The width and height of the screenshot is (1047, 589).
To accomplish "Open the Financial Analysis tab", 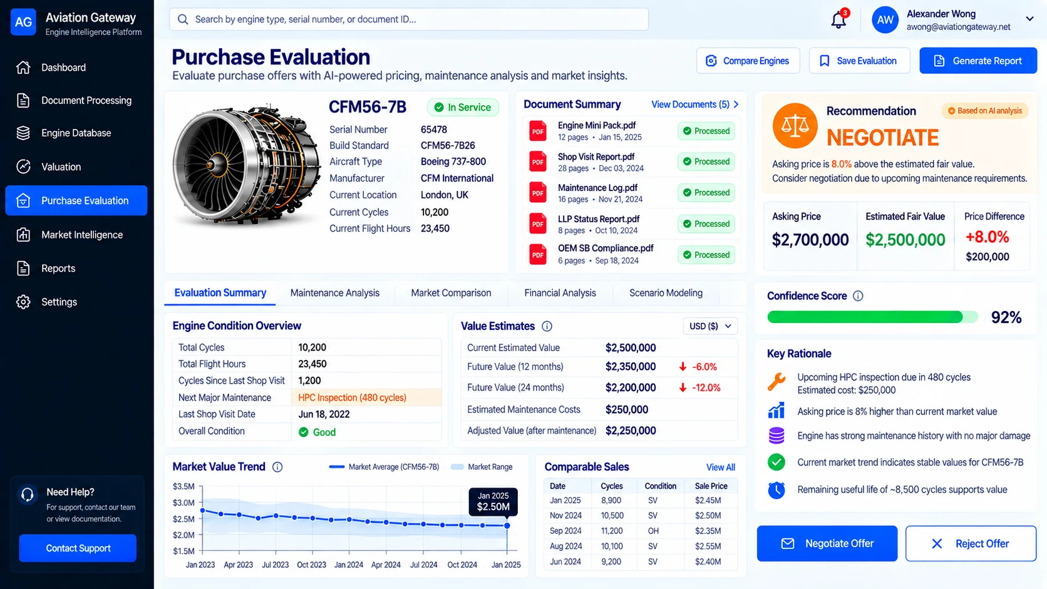I will click(x=560, y=293).
